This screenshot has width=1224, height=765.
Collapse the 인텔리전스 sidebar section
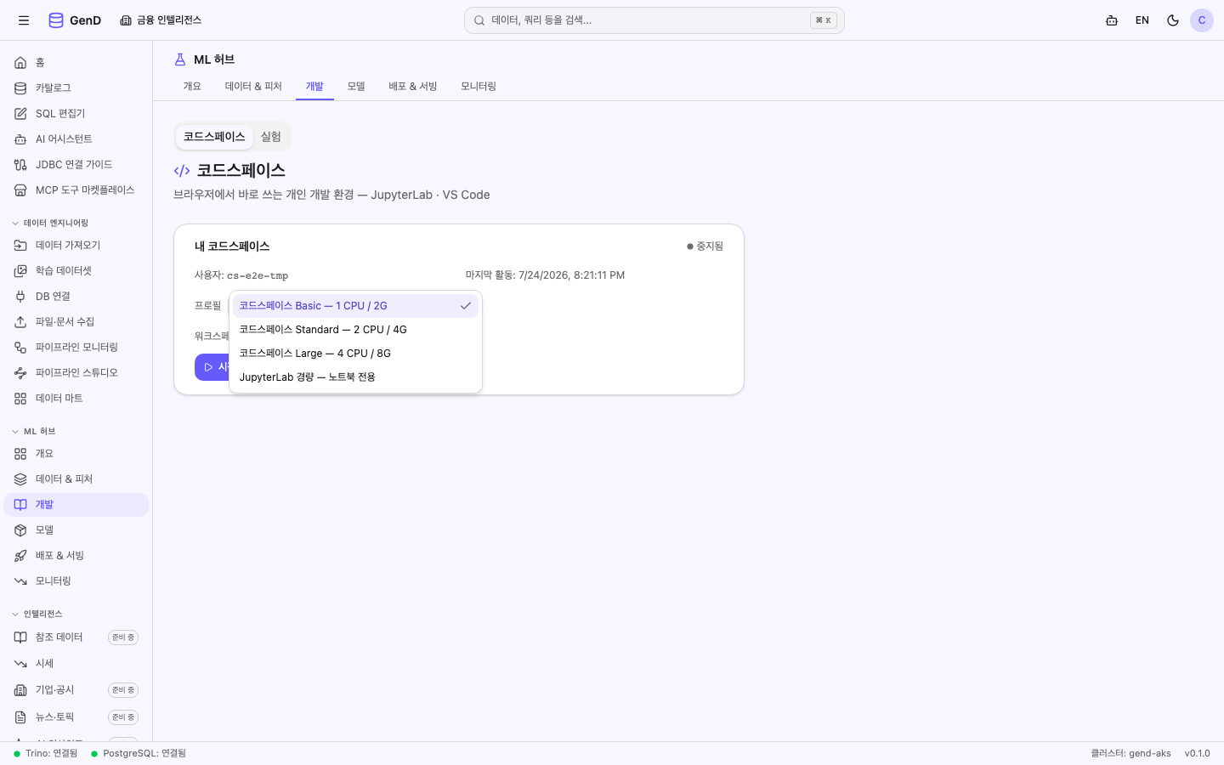38,614
